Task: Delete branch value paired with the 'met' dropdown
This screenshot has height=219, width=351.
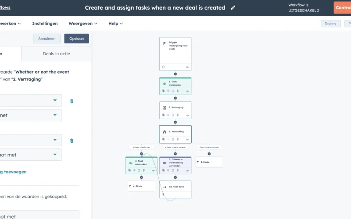Action: tap(72, 101)
